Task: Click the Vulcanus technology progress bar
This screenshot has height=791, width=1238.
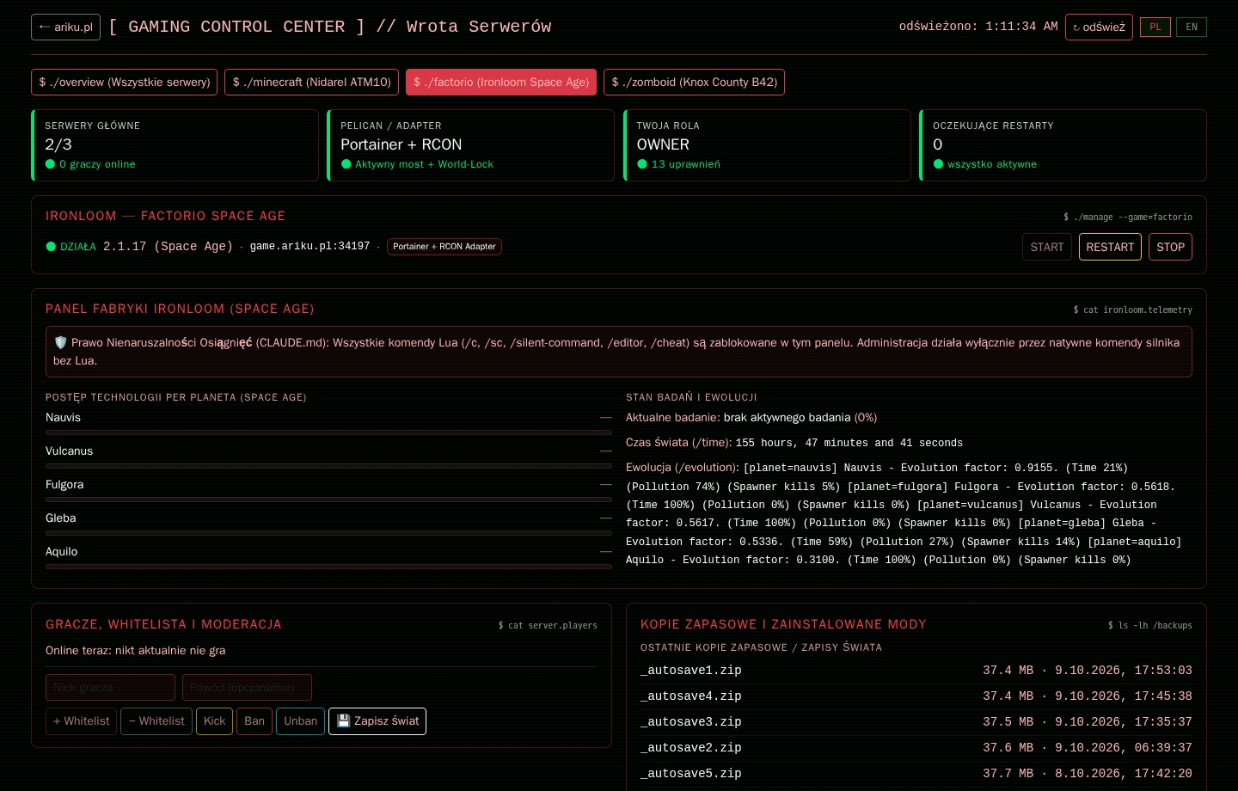Action: point(328,466)
